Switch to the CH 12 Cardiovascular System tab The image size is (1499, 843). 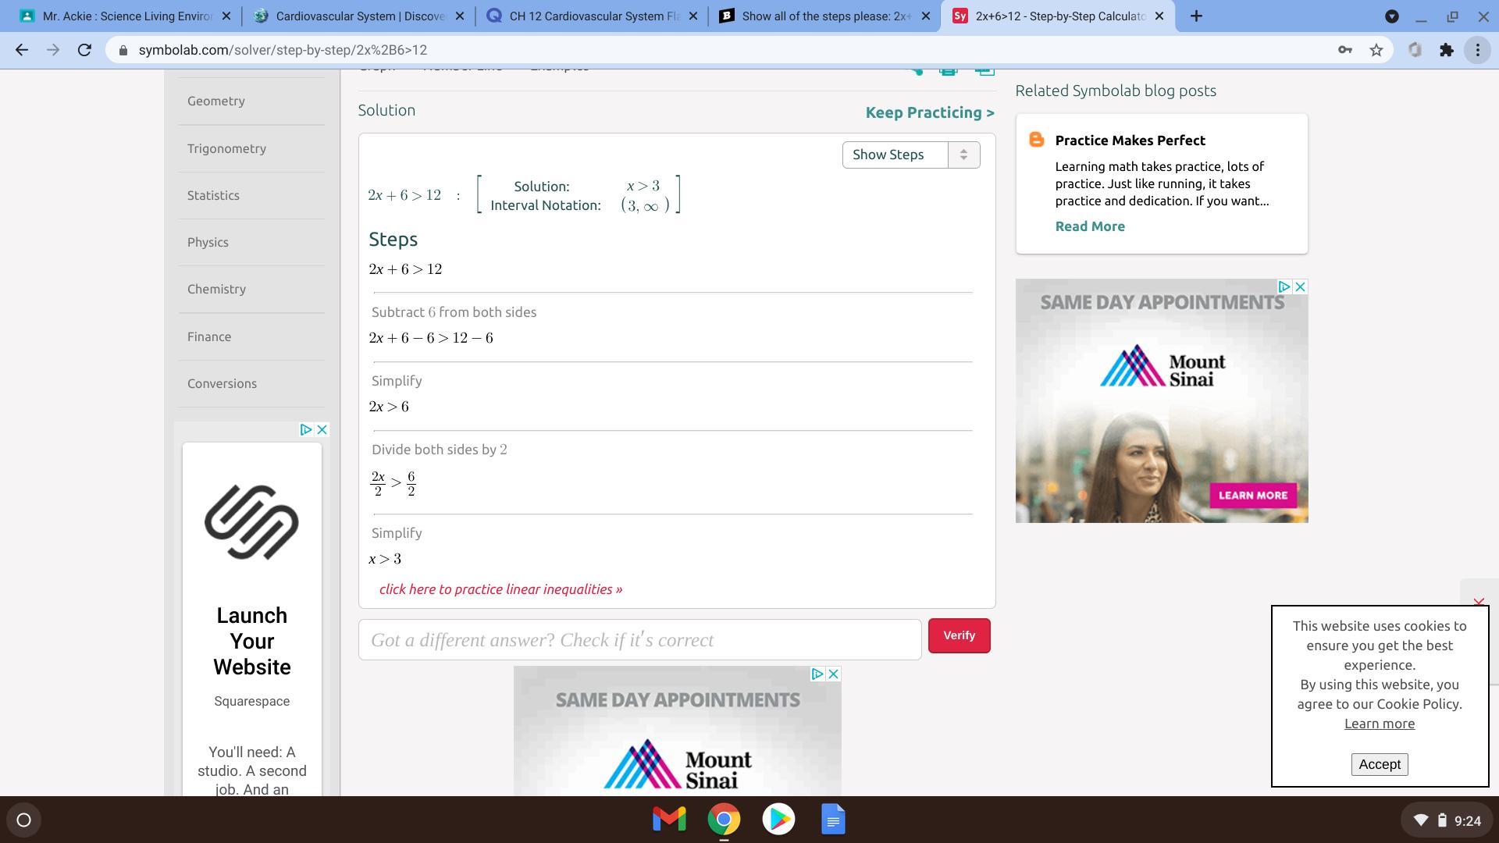coord(593,16)
